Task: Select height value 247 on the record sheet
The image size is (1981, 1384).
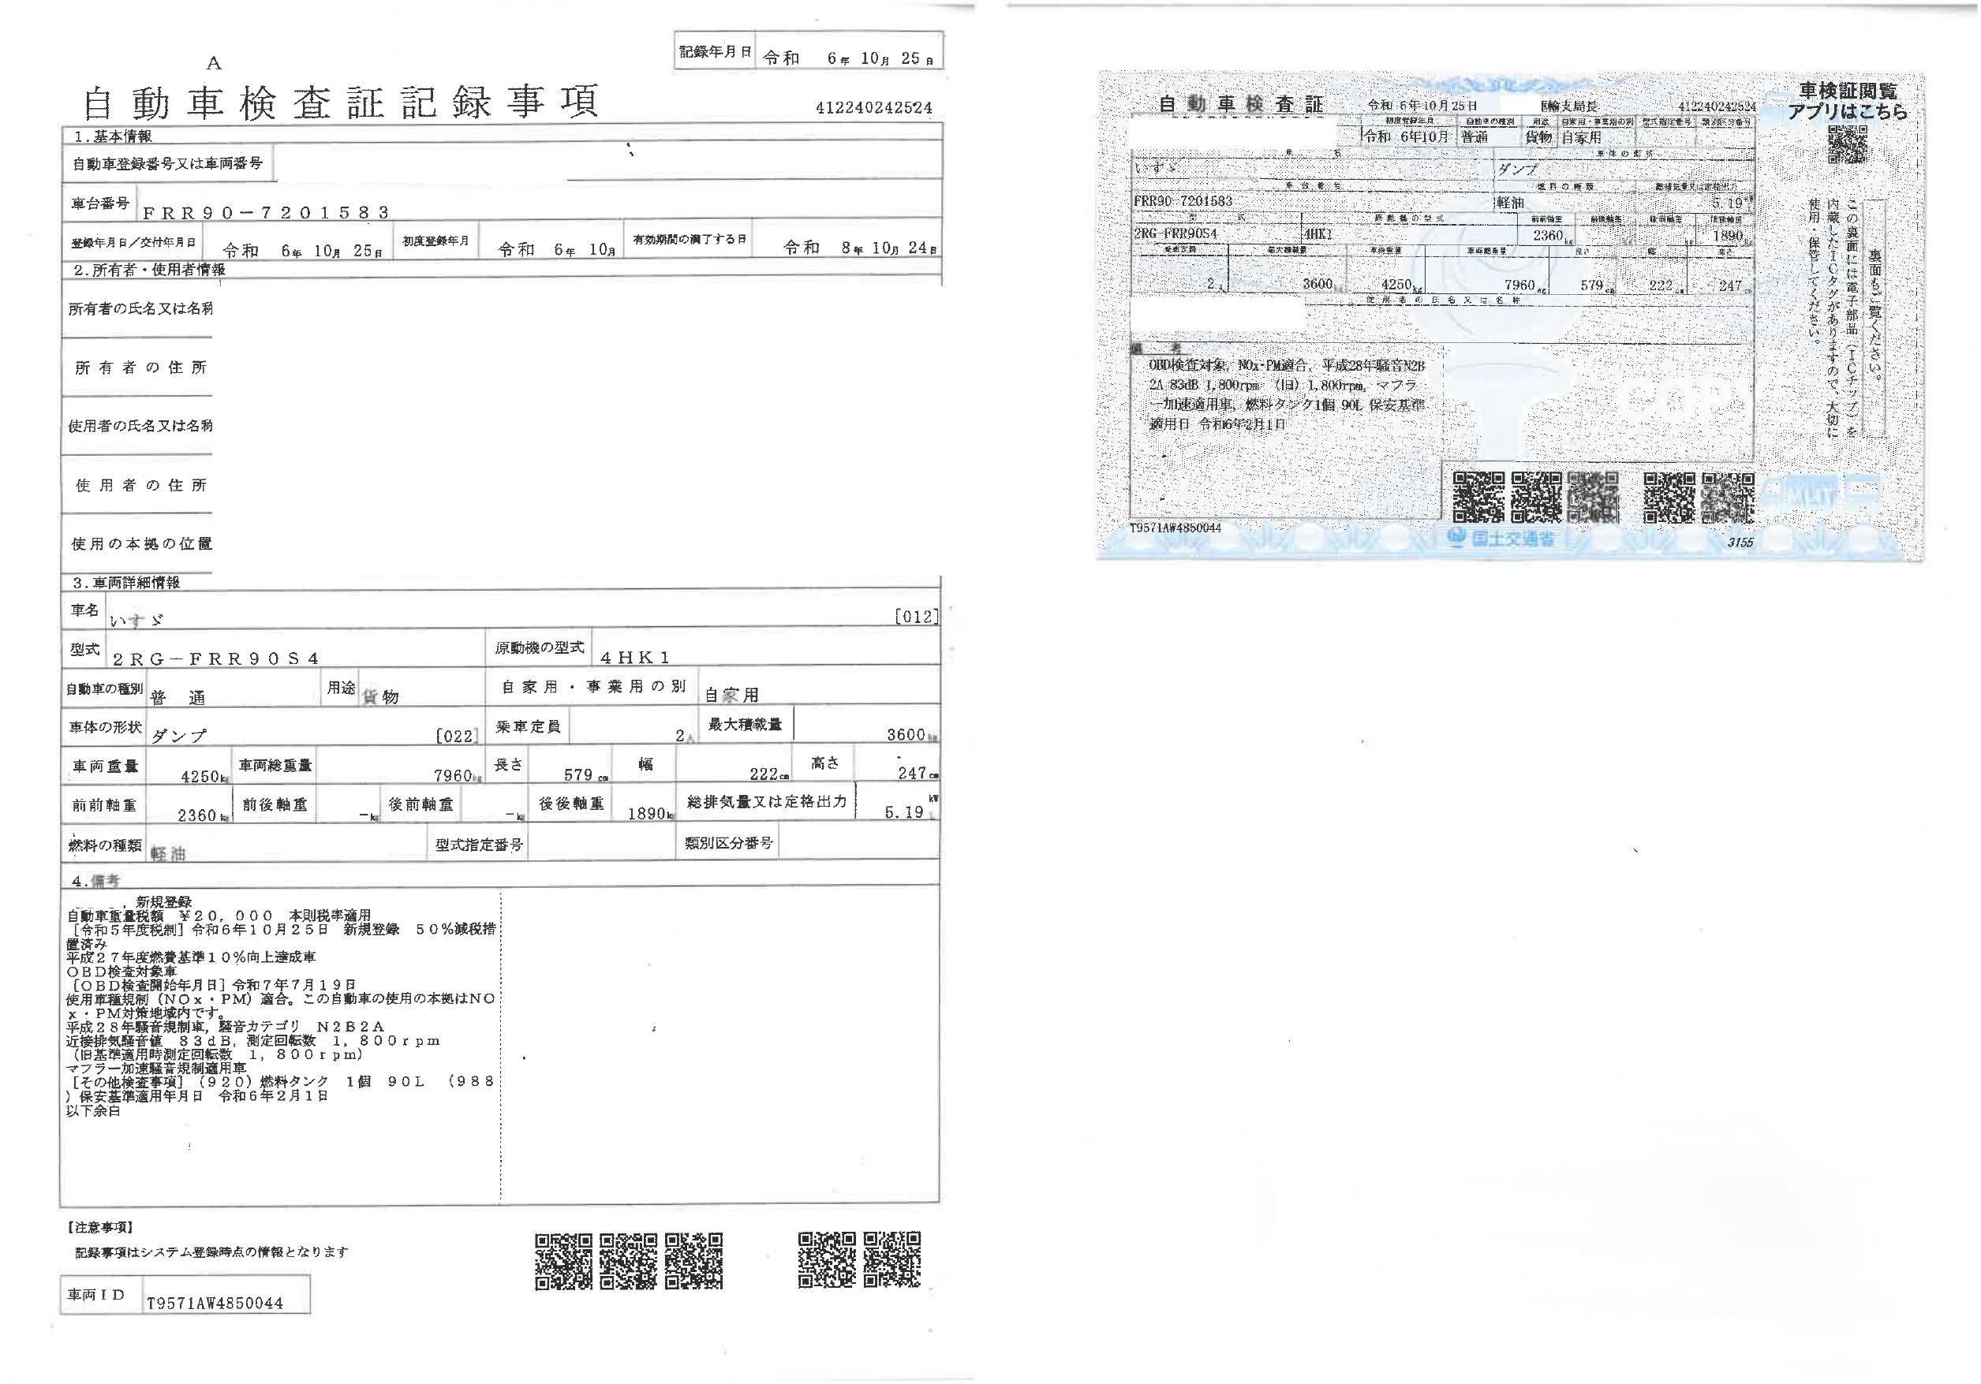Action: pyautogui.click(x=912, y=773)
